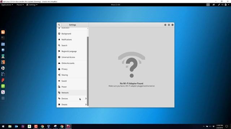Click the Notifications bell icon
231x129 pixels.
pyautogui.click(x=59, y=39)
